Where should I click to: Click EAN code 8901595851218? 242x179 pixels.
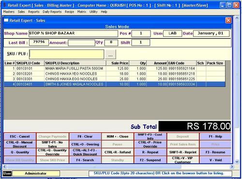pos(182,74)
